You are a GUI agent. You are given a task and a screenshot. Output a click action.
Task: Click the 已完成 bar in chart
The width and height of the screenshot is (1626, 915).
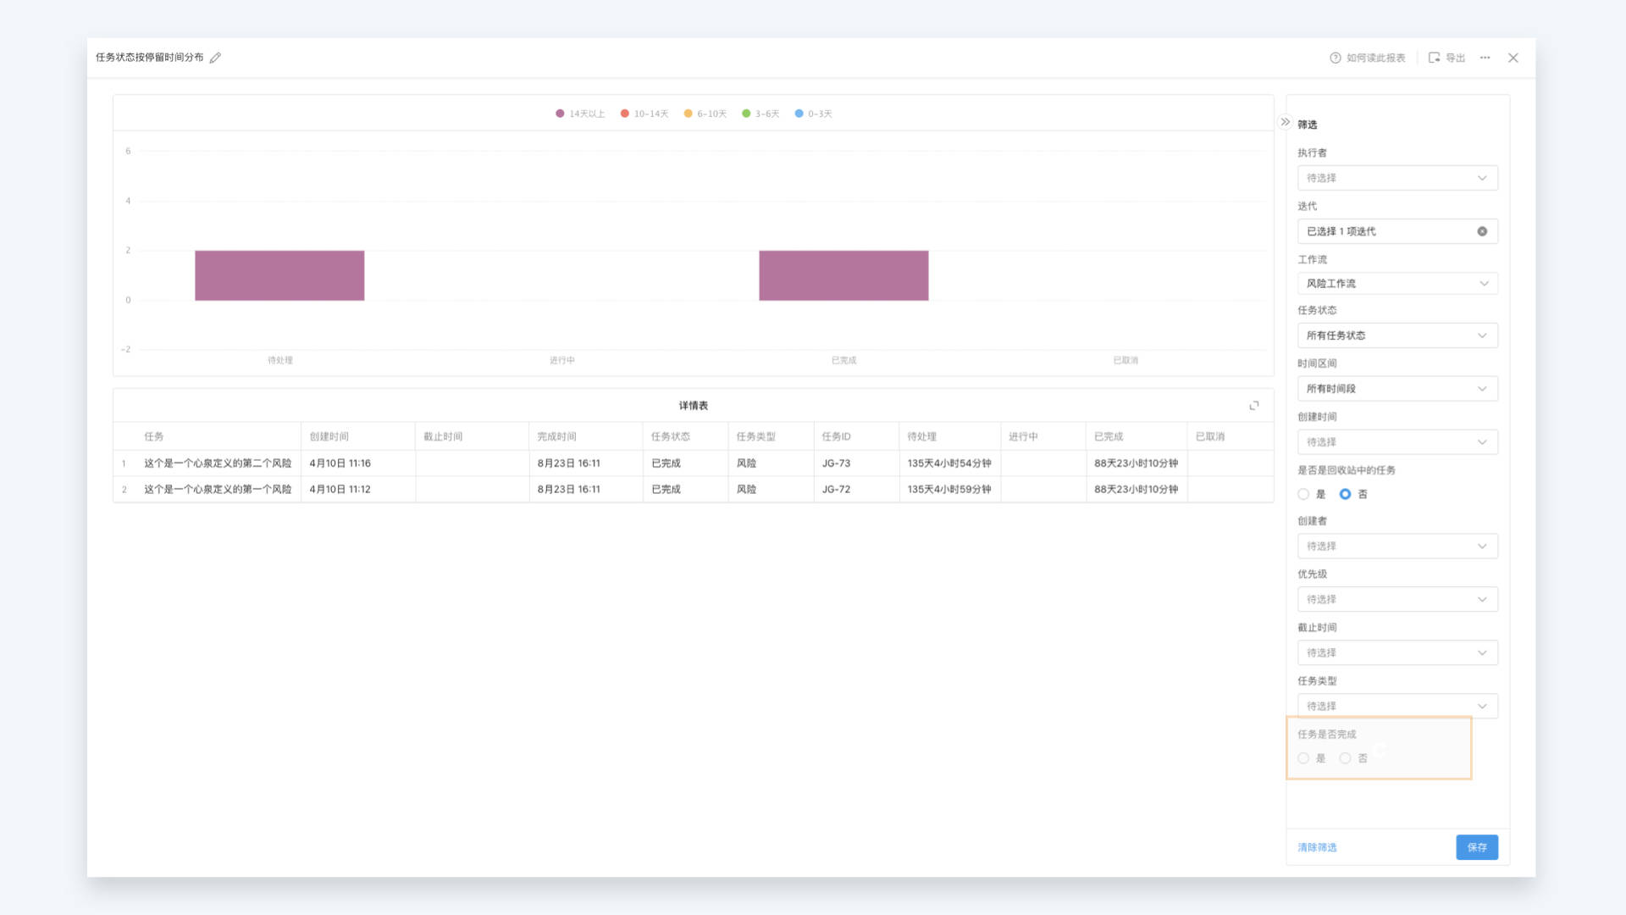point(843,275)
